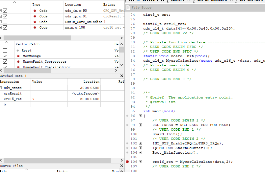Click red breakpoint icon for uds_ip.c:90
265x172 pixels.
coord(35,11)
